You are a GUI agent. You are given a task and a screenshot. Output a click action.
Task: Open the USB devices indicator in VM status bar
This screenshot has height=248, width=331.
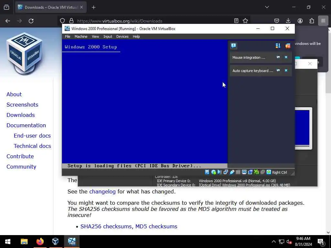coord(232,172)
